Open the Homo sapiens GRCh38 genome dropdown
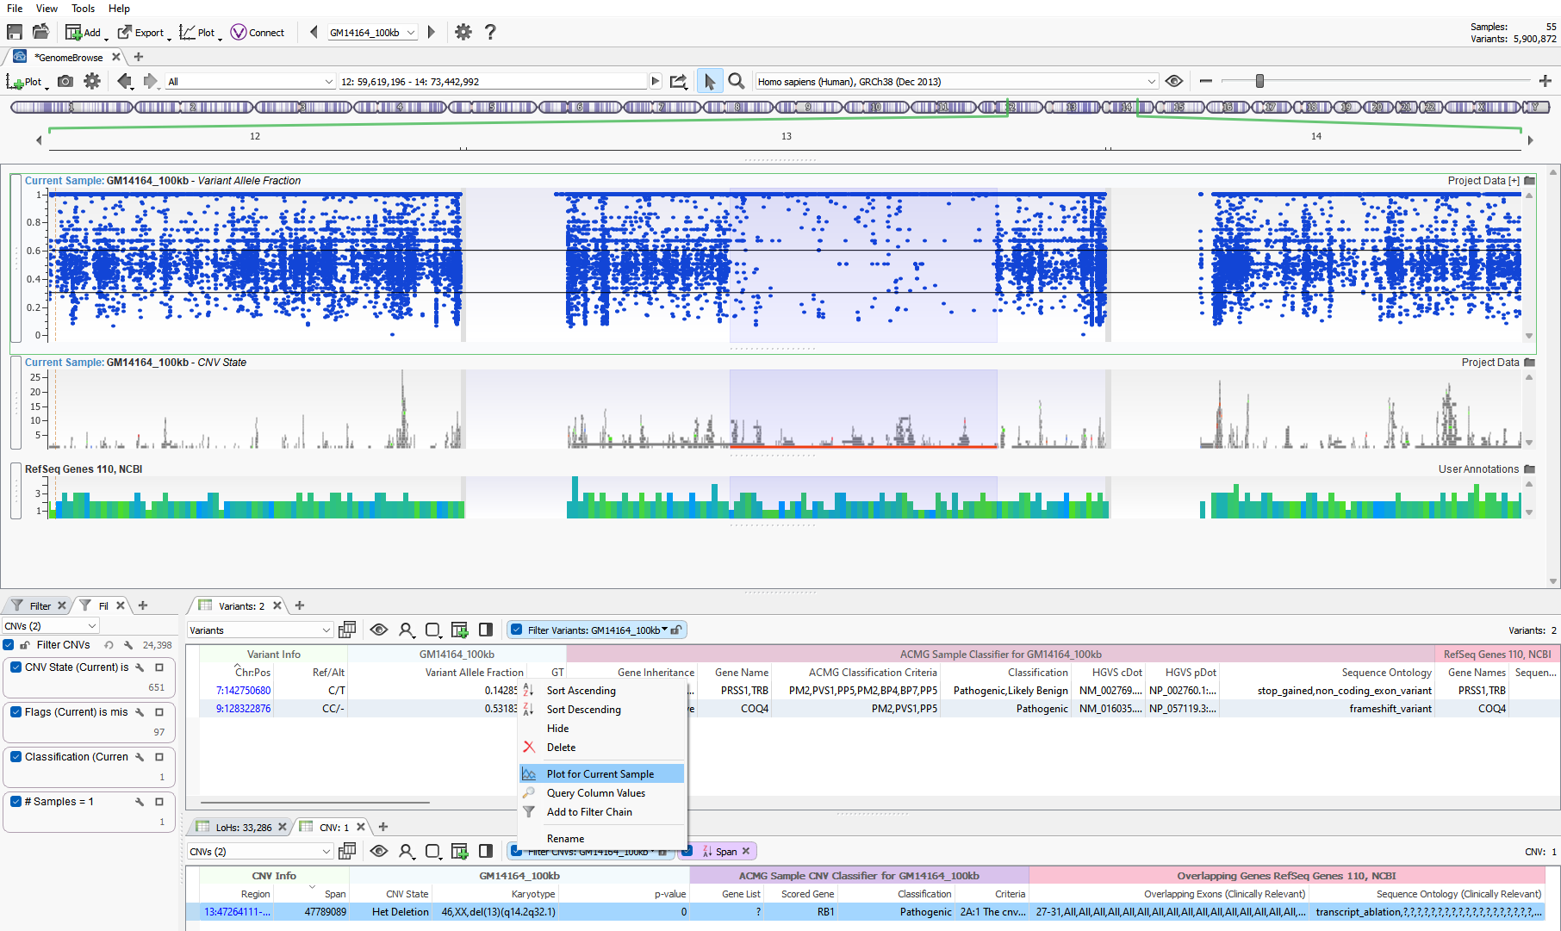Screen dimensions: 1561x931 coord(956,81)
